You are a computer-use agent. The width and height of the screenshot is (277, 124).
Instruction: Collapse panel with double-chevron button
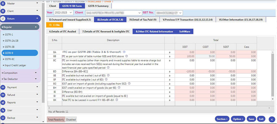click(271, 119)
